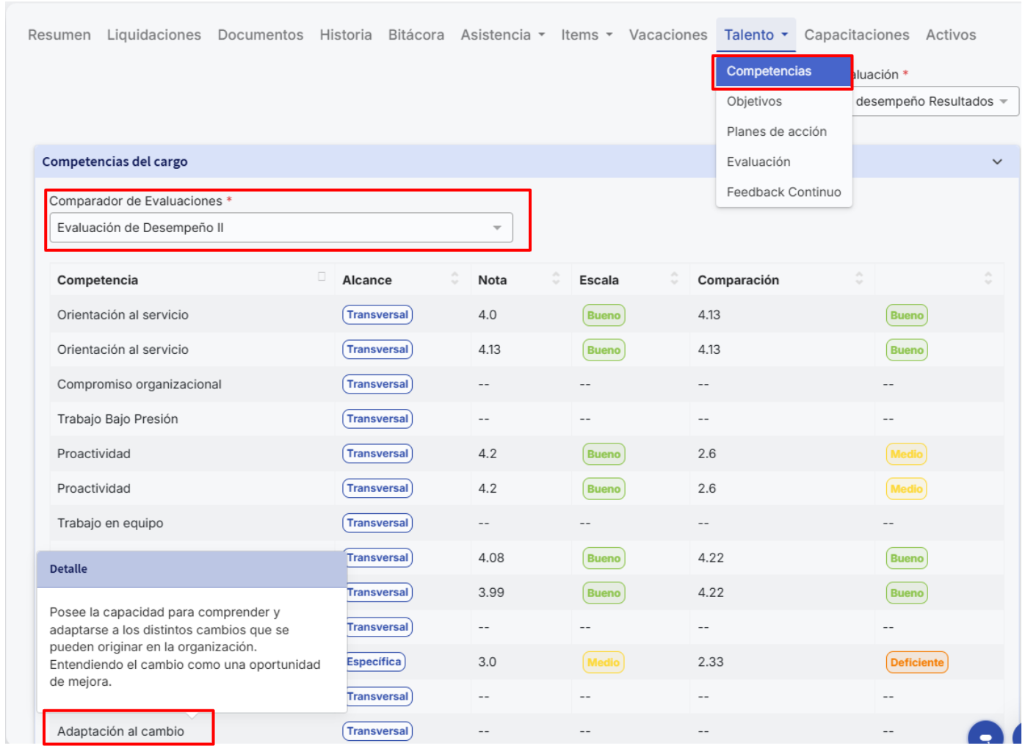
Task: Switch to the Liquidaciones tab
Action: (153, 35)
